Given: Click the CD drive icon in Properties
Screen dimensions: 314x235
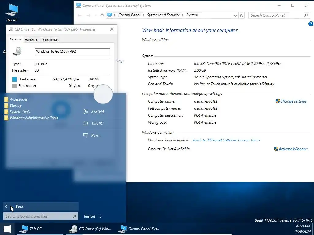Looking at the screenshot, I should (x=17, y=51).
